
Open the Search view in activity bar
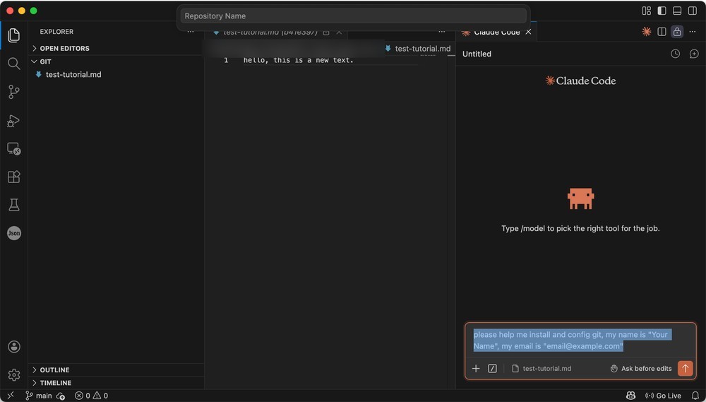tap(14, 64)
